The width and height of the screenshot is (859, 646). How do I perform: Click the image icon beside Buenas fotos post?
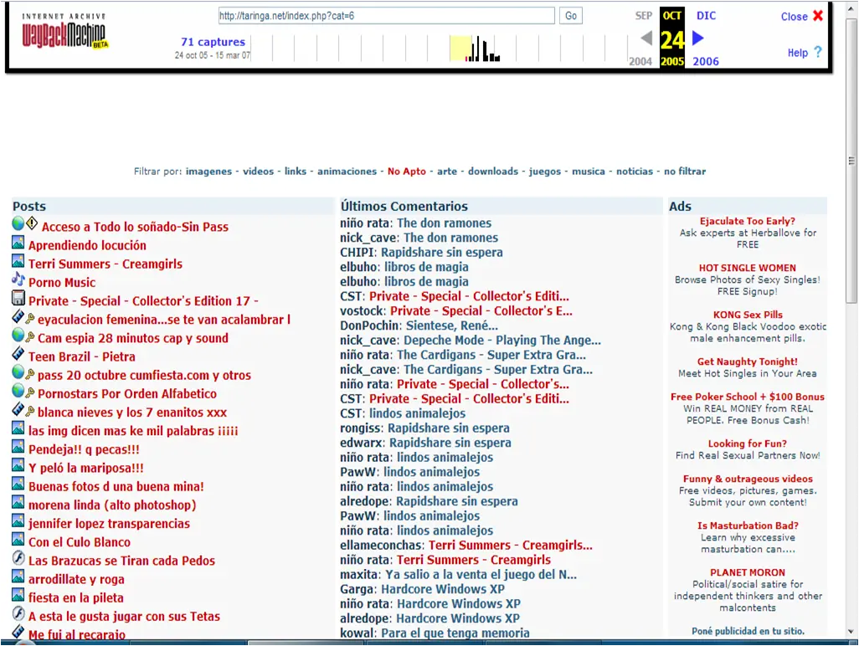tap(18, 484)
